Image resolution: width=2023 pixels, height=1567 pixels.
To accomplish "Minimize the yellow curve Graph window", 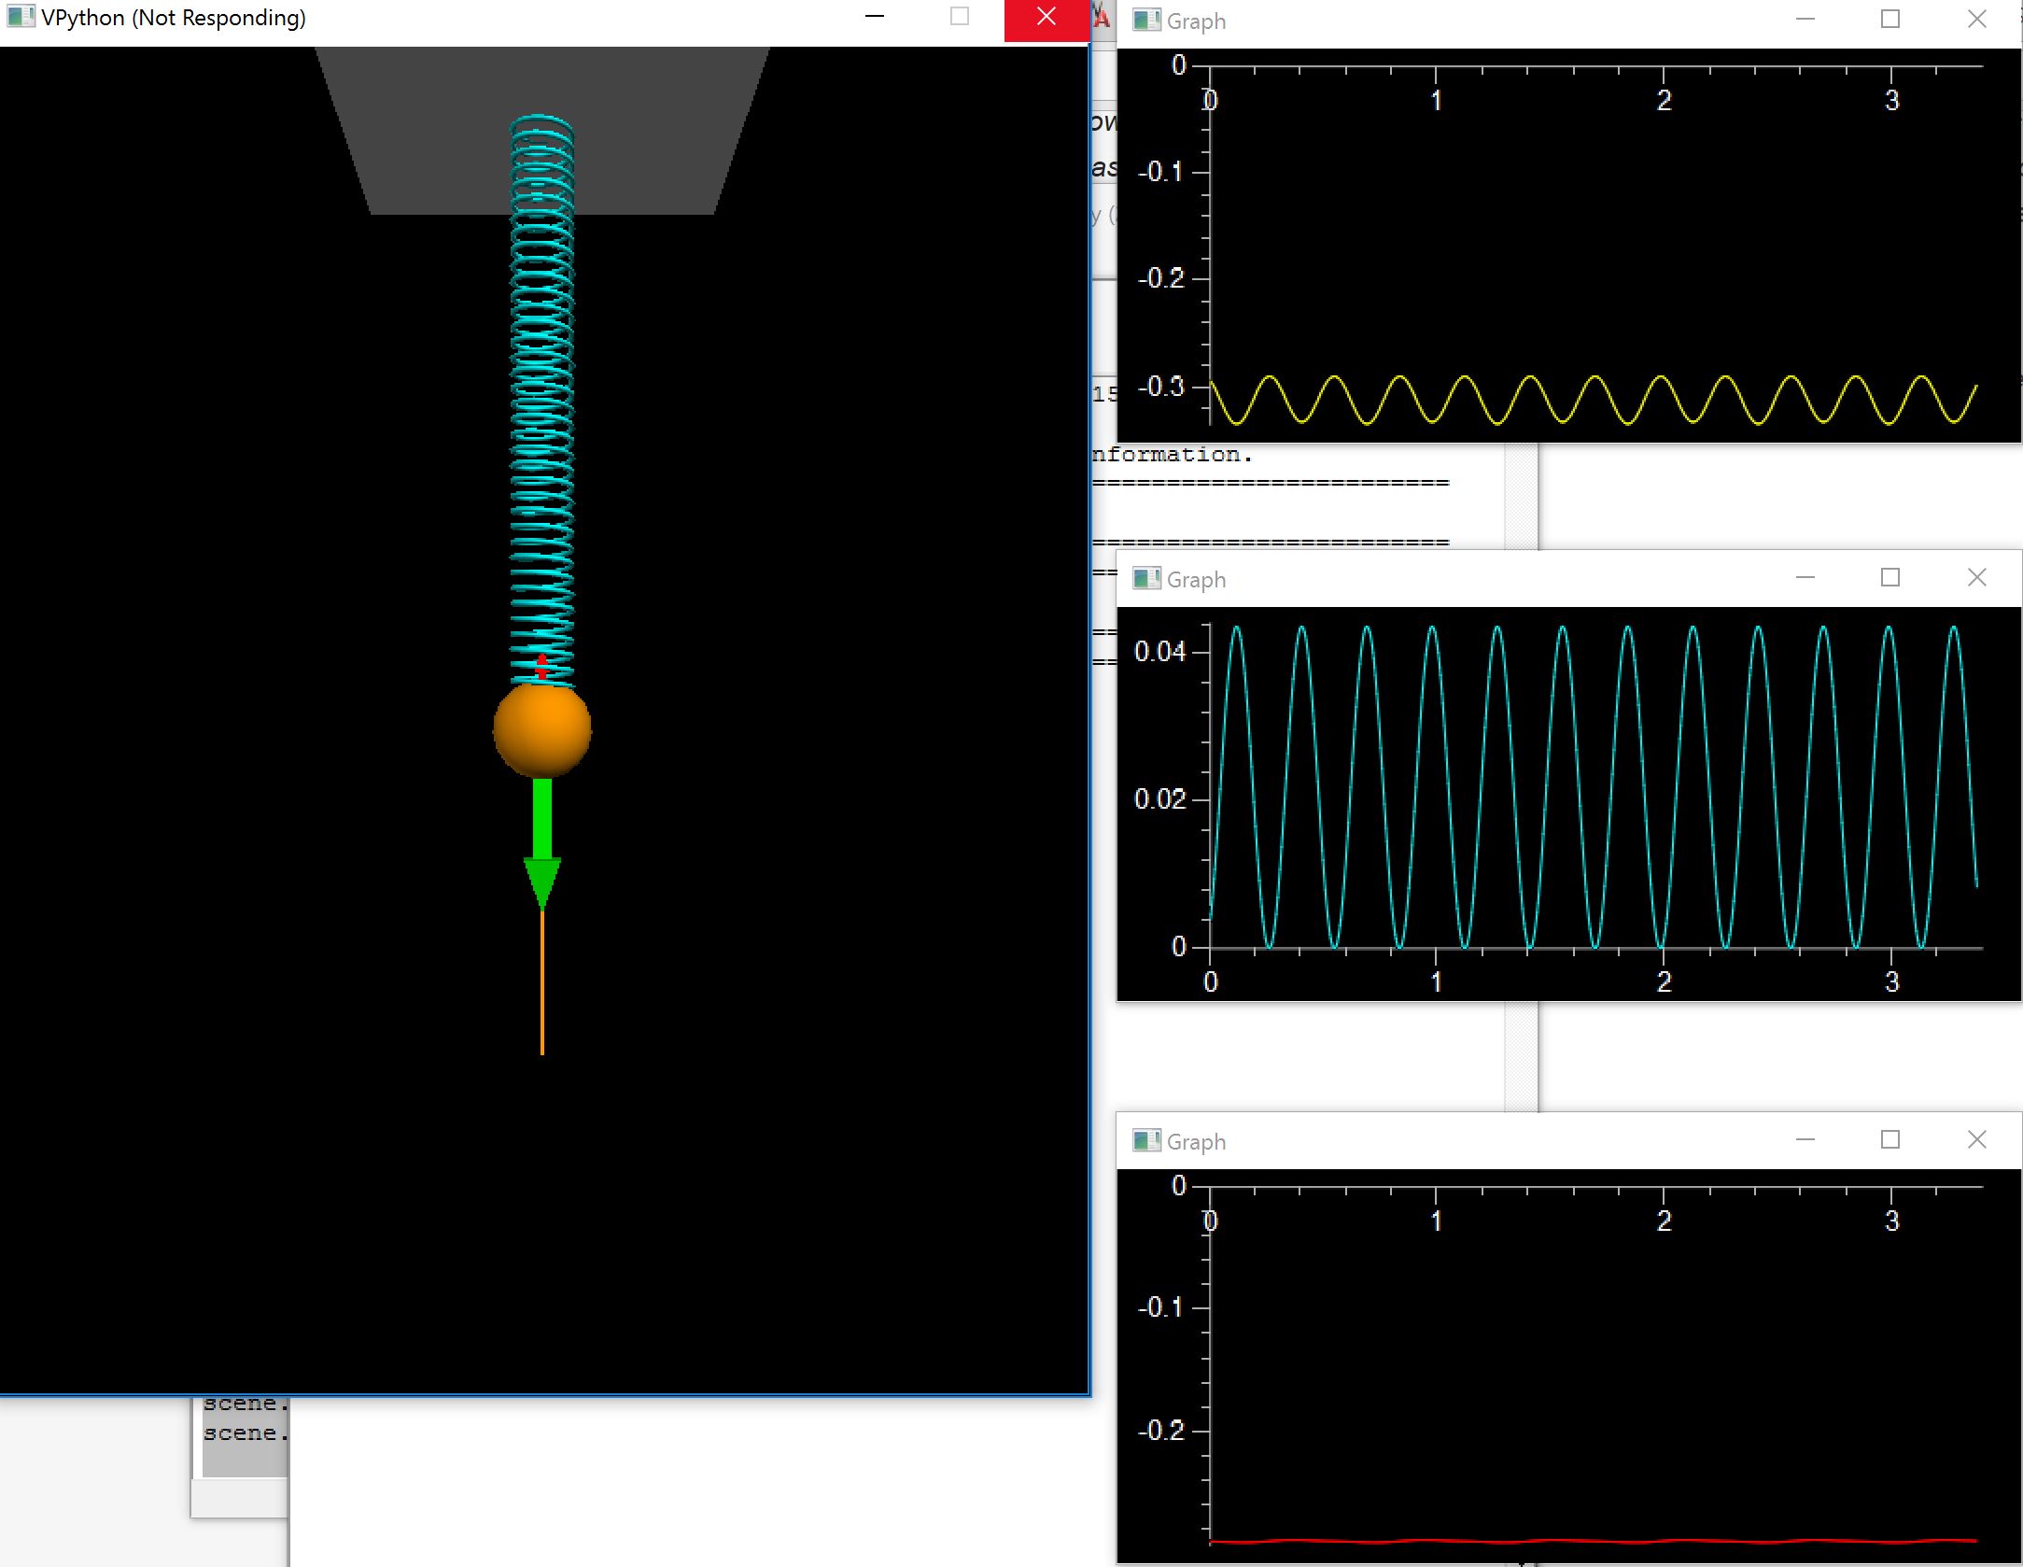I will click(x=1805, y=20).
